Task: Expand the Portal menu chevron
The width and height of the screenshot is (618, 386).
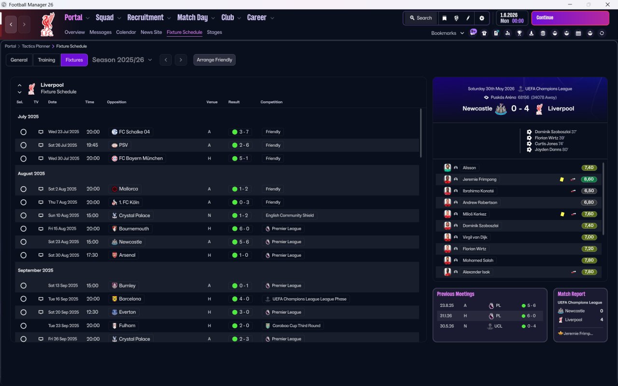Action: (87, 18)
